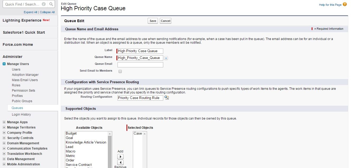Click the Expand All link

30,12
